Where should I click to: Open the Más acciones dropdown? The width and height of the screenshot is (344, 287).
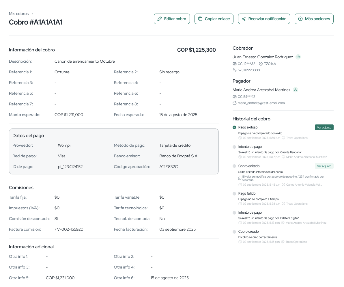(x=314, y=19)
